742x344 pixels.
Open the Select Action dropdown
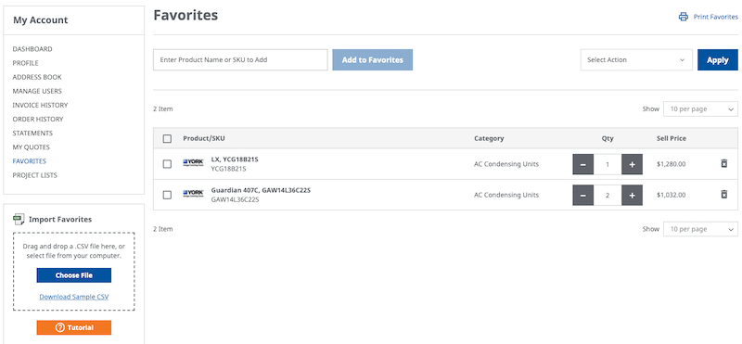point(636,60)
